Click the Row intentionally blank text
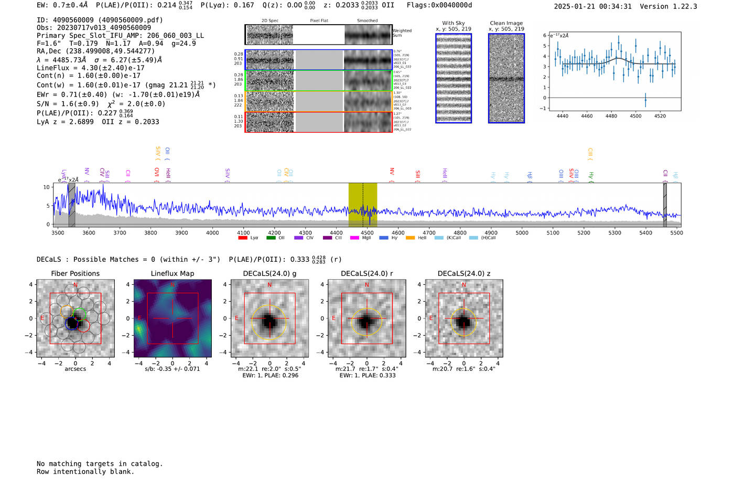The width and height of the screenshot is (734, 500). (x=85, y=472)
